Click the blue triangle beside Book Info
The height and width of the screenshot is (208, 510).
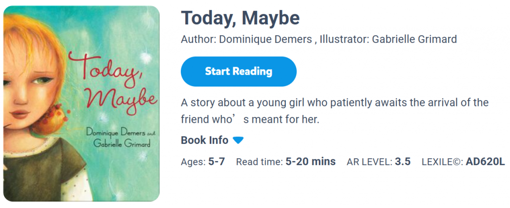coord(238,140)
